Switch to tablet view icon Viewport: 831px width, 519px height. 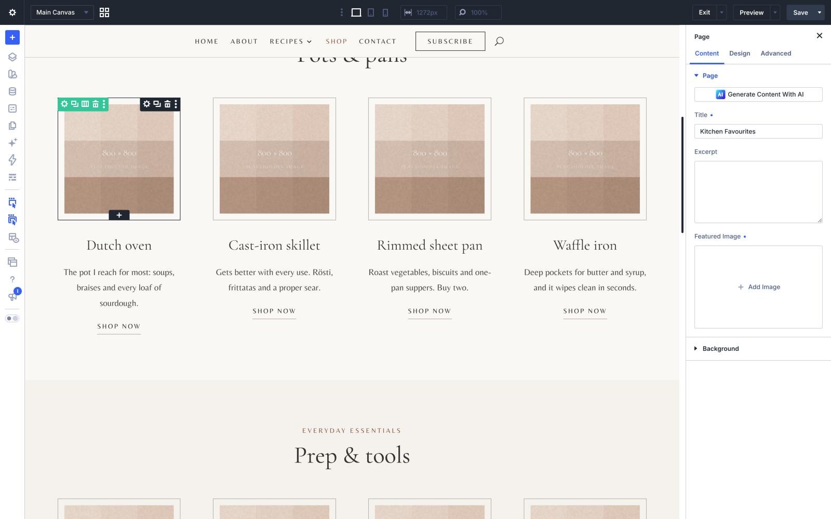coord(371,12)
